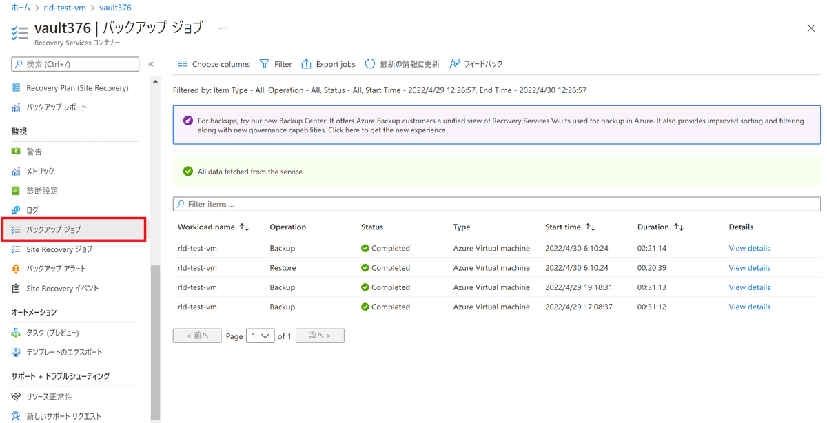Click the 00:20:39 duration cell
Screen dimensions: 827x423
[x=652, y=268]
